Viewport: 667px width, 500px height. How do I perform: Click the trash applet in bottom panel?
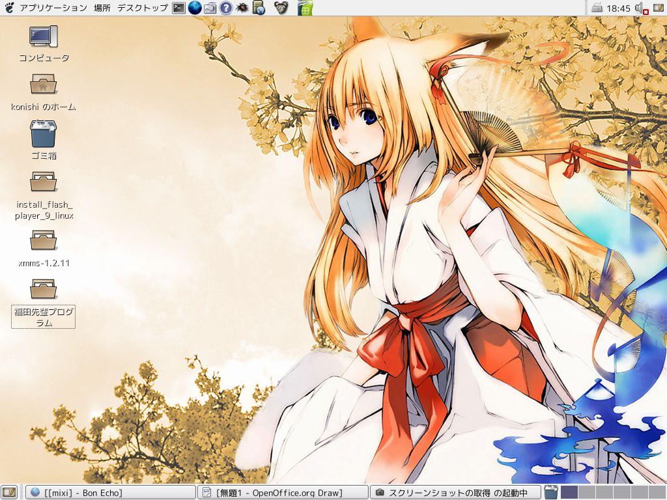coord(550,492)
